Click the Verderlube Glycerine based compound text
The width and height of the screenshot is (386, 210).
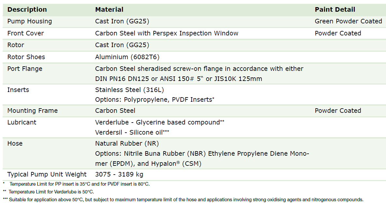pos(159,123)
